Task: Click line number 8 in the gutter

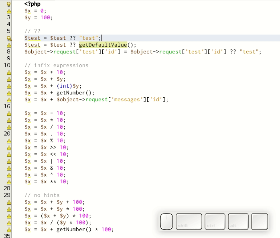Action: tap(8, 52)
